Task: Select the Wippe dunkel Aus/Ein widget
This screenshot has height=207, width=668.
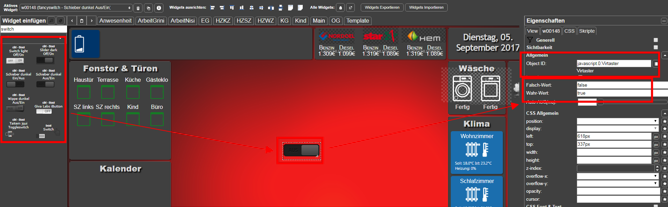Action: pos(19,103)
